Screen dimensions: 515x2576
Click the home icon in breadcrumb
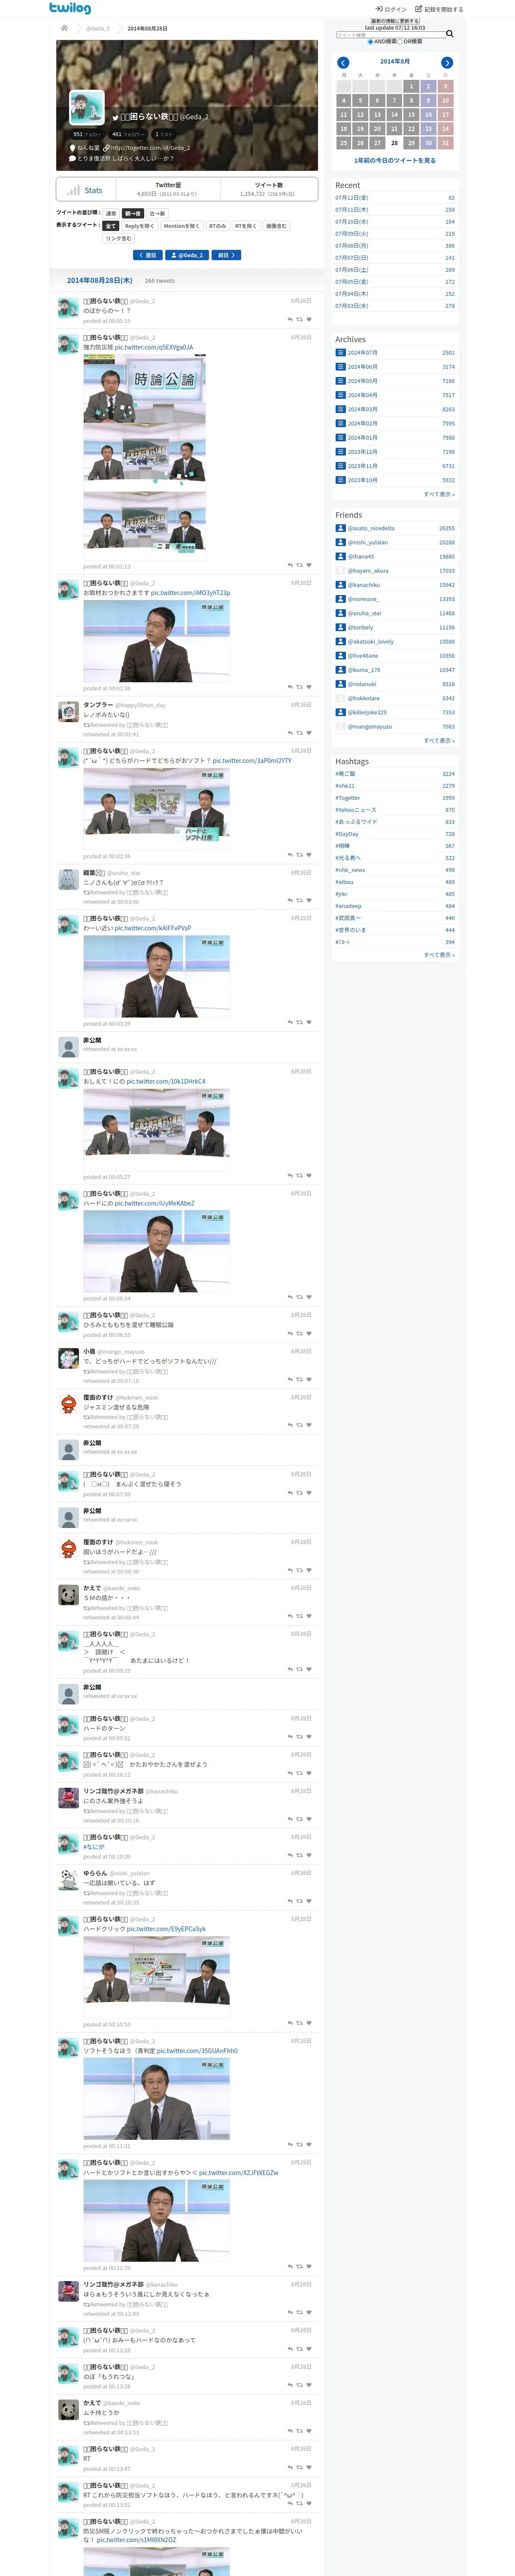click(x=64, y=28)
